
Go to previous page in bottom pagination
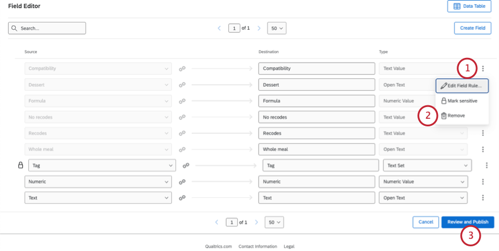[x=218, y=222]
